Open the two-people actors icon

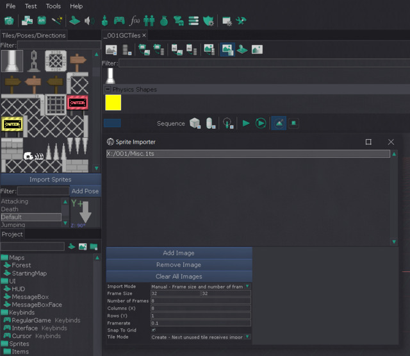pyautogui.click(x=149, y=21)
